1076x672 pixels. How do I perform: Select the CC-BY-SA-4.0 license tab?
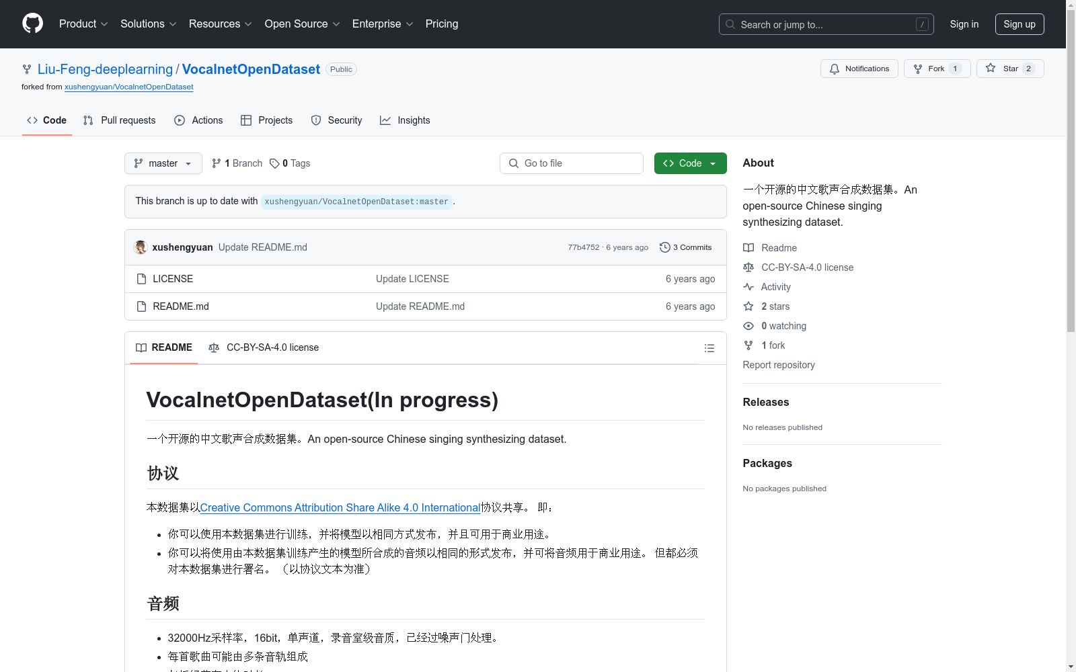(x=264, y=347)
